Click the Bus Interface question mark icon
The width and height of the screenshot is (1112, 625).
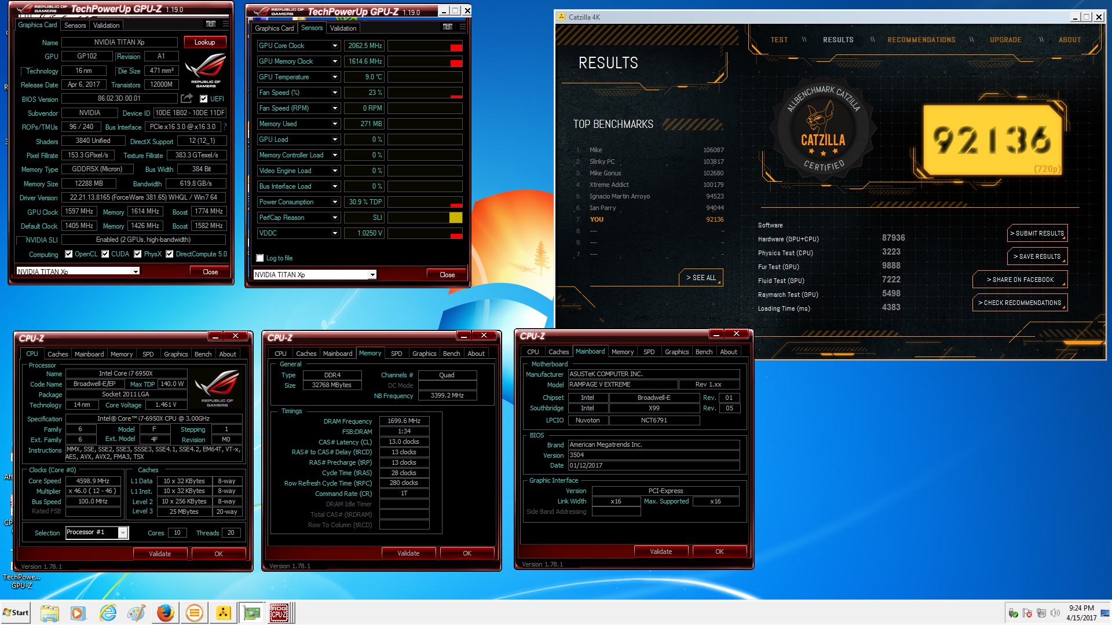(225, 127)
